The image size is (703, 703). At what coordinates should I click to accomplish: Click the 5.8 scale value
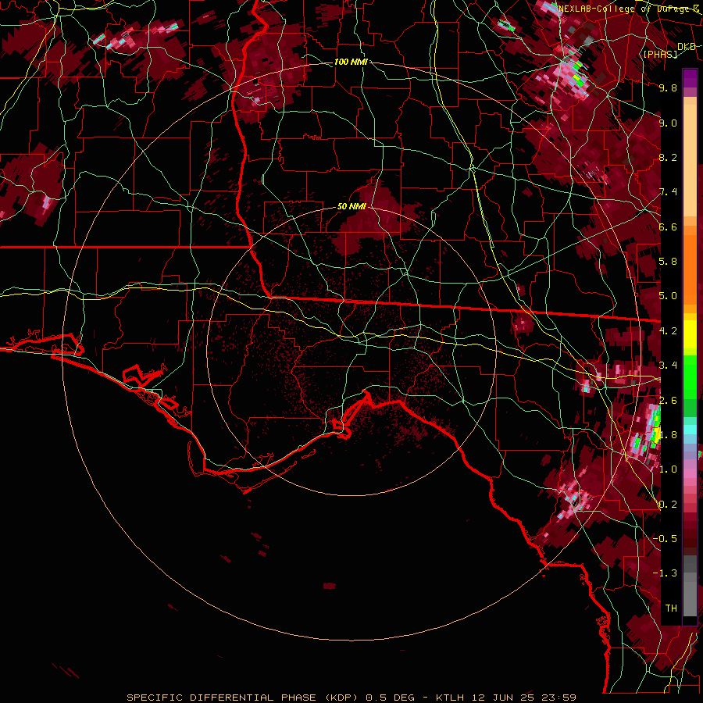[x=668, y=262]
